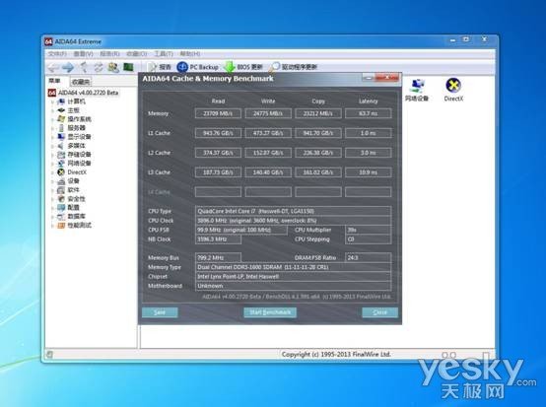Open the 帮助(H) menu
Screen dimensions: 546x407
[190, 53]
